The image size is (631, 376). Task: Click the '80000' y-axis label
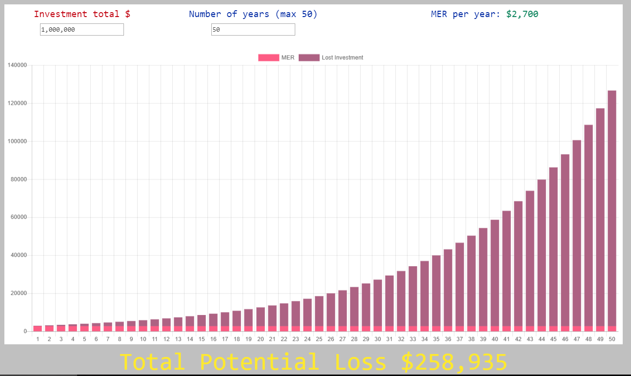point(19,179)
